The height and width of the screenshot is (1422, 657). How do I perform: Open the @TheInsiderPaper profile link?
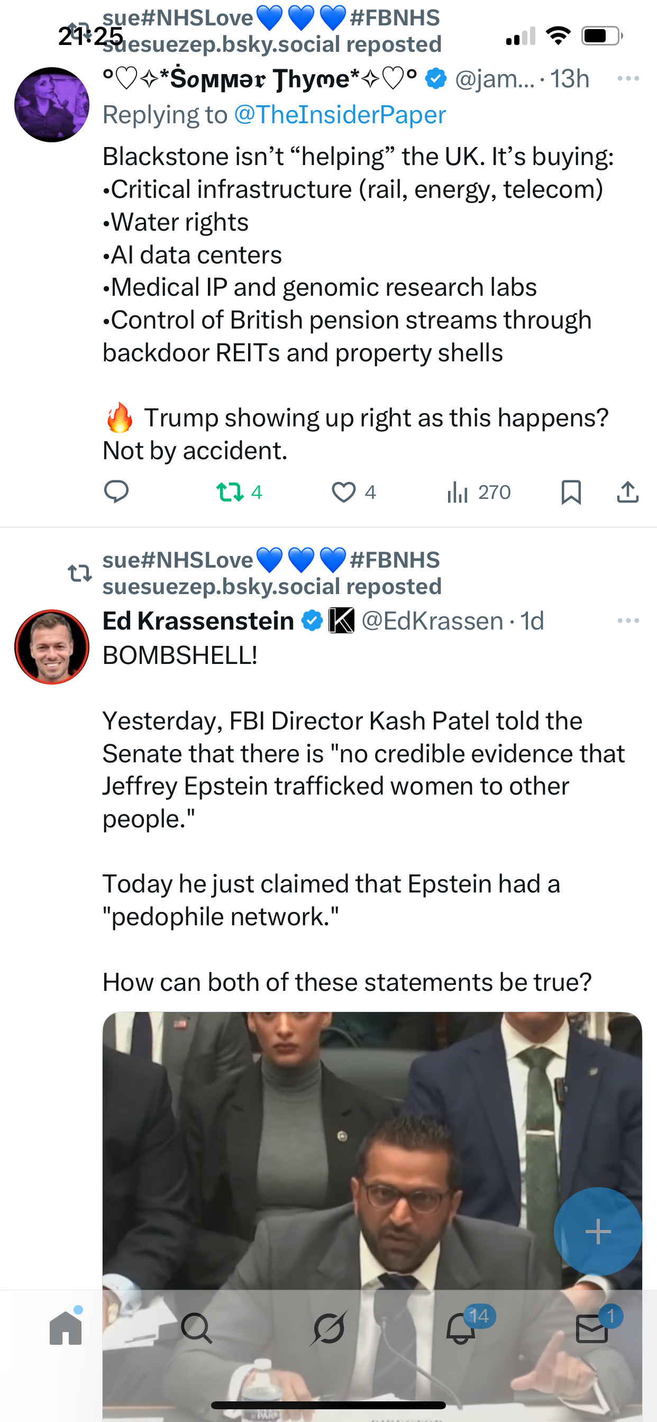click(x=340, y=115)
